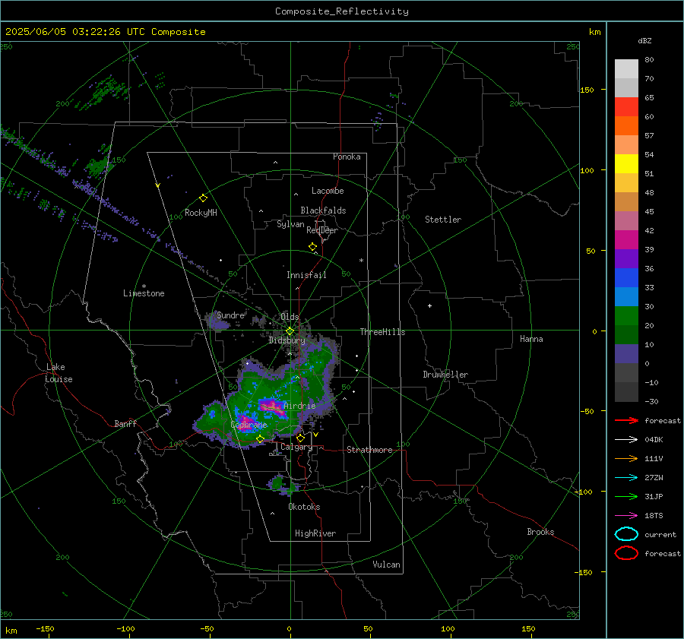Click the cyan current ellipse icon
Screen dimensions: 684x639
pos(626,534)
